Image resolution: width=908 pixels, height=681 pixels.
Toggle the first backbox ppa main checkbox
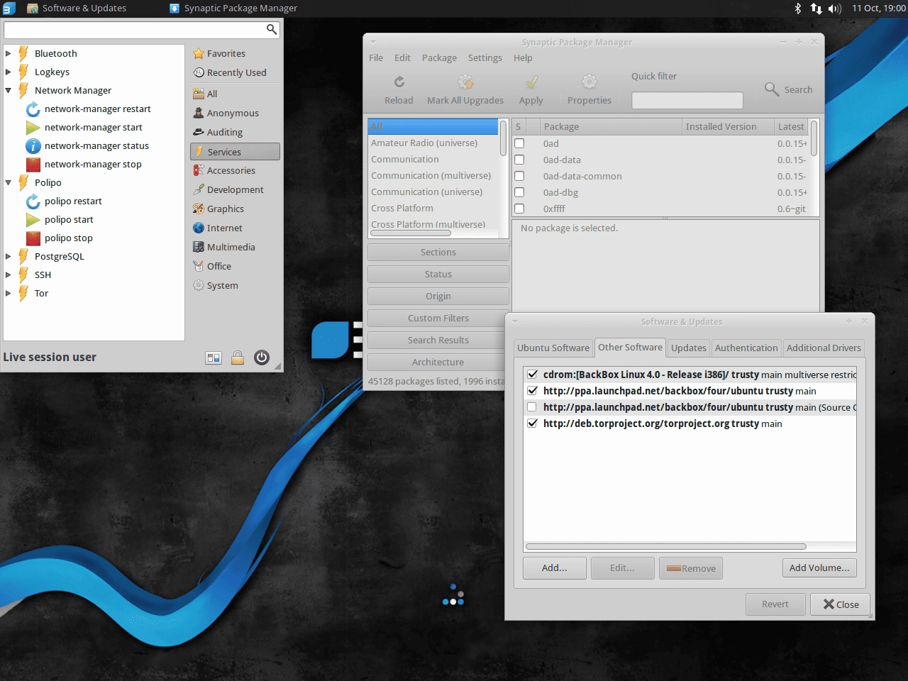532,390
